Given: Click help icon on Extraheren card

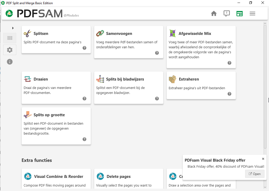Looking at the screenshot, I should (229, 94).
